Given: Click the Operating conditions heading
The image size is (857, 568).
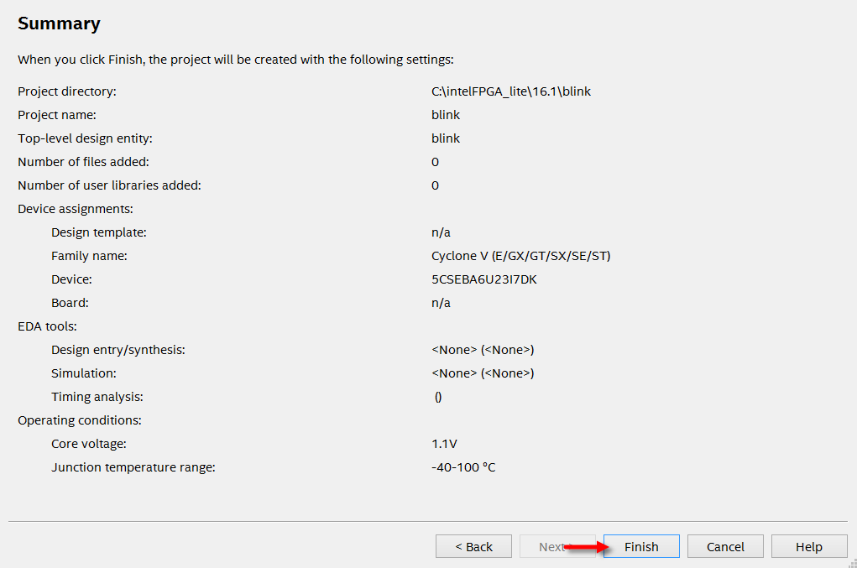Looking at the screenshot, I should 79,419.
